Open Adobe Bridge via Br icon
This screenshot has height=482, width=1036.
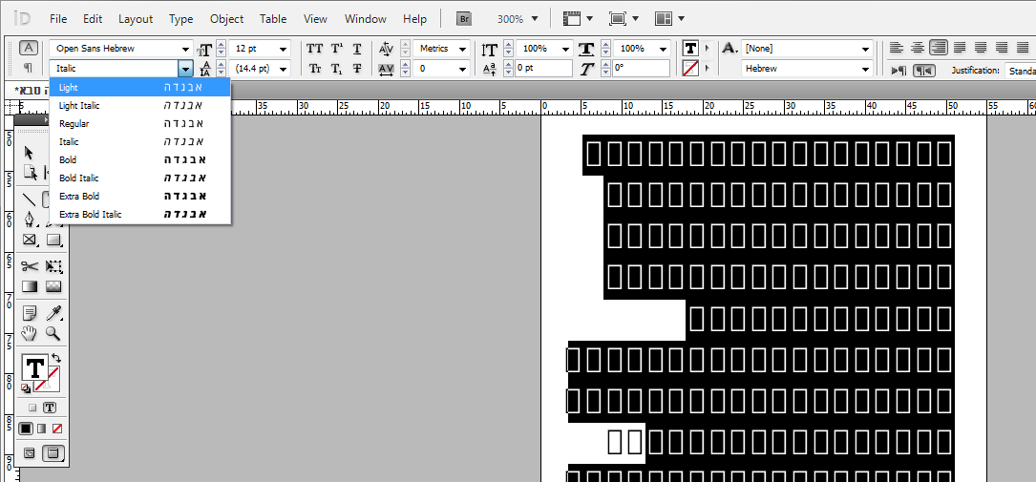(464, 19)
